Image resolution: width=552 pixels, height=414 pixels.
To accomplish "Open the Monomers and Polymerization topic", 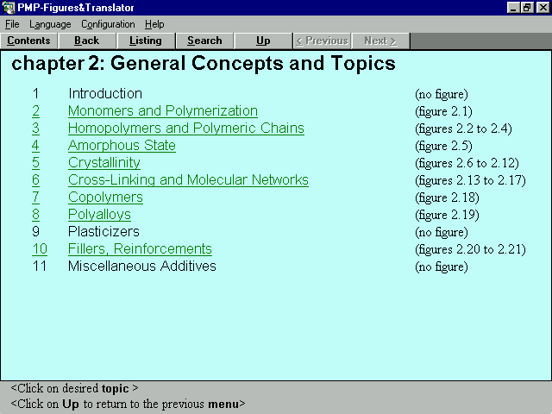I will (162, 111).
